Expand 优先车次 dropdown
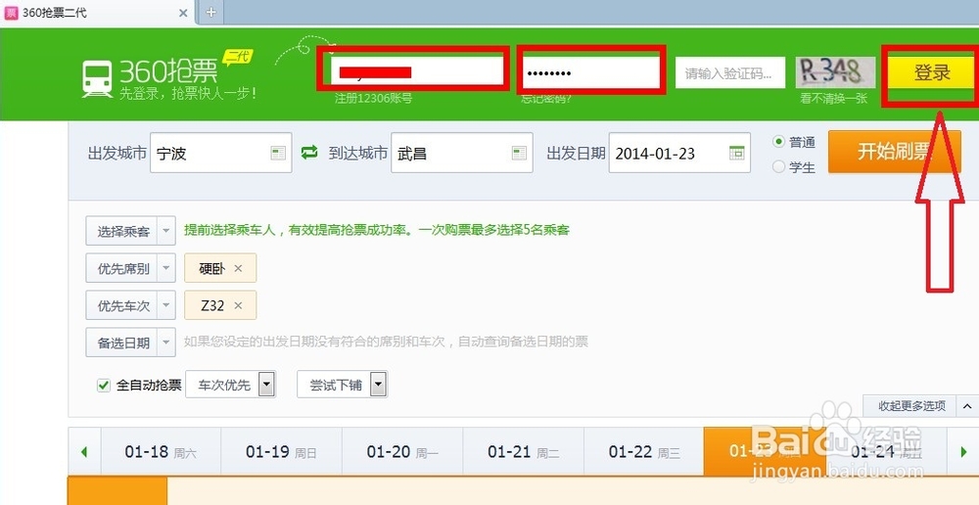The image size is (979, 505). pyautogui.click(x=166, y=305)
